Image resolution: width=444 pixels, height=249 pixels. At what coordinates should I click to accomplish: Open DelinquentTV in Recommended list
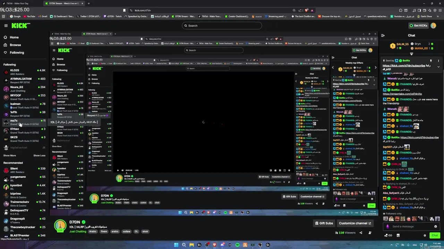[24, 212]
